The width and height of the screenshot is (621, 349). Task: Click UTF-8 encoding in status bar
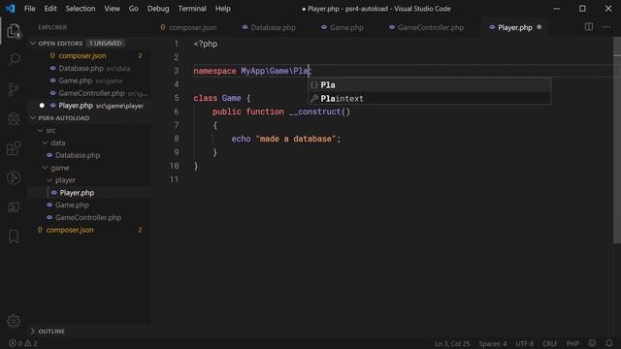tap(524, 343)
